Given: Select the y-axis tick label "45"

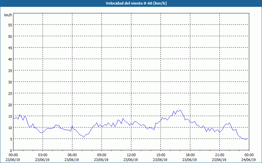Looking at the screenshot, I should click(10, 48).
